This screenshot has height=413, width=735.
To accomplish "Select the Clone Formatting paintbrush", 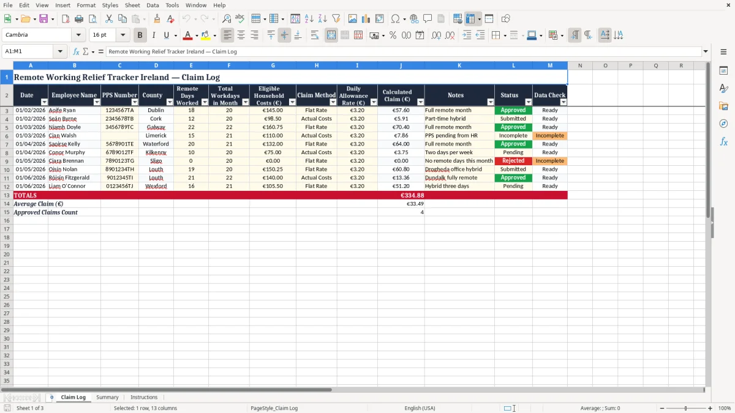I will click(157, 19).
